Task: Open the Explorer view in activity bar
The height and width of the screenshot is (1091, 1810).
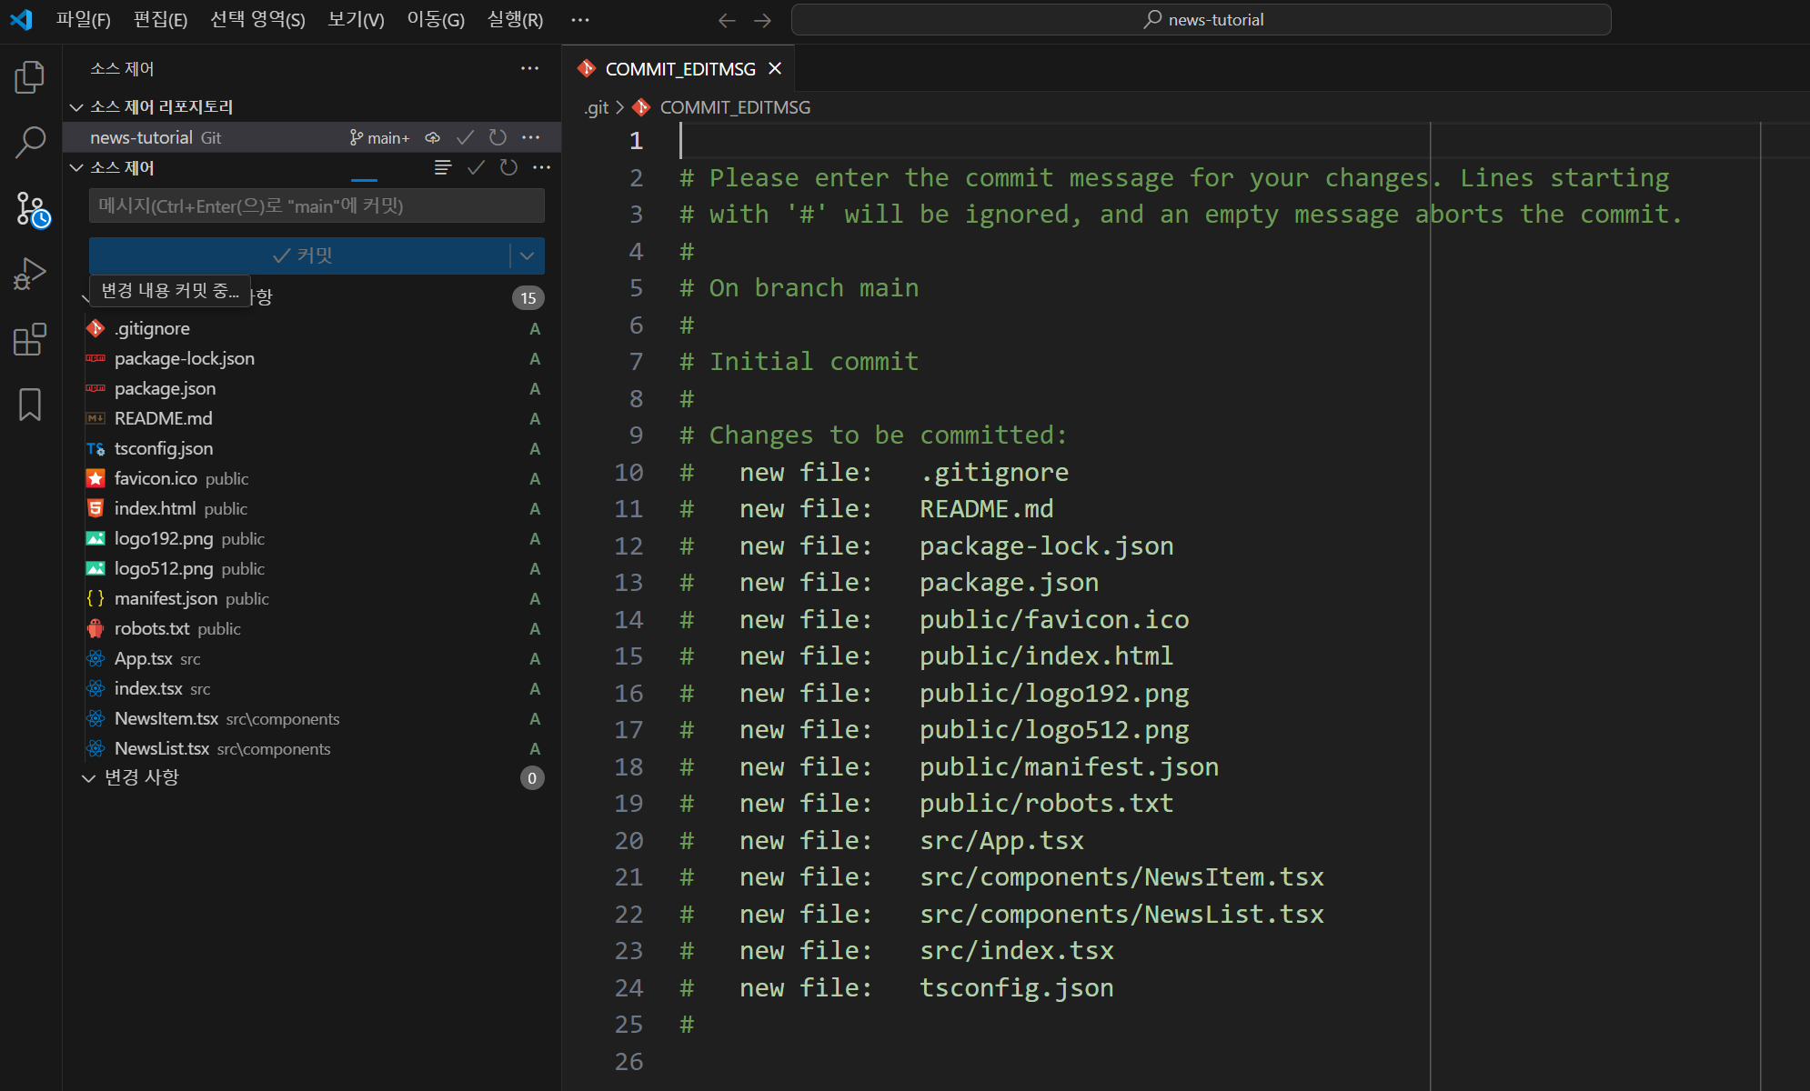Action: (x=30, y=77)
